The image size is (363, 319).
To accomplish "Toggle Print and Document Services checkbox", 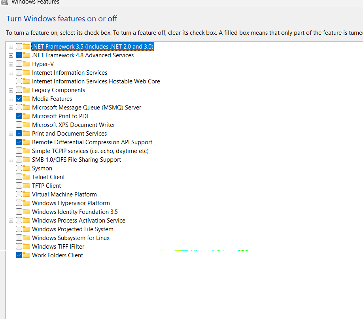I will (19, 133).
